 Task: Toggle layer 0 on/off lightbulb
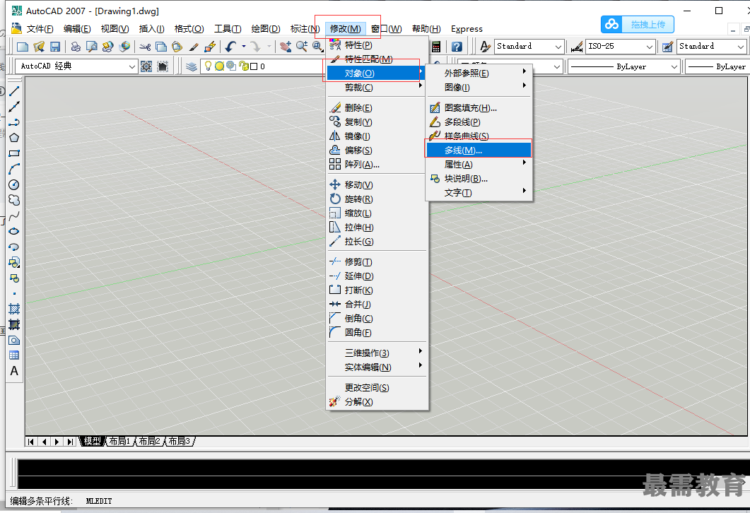[x=208, y=66]
